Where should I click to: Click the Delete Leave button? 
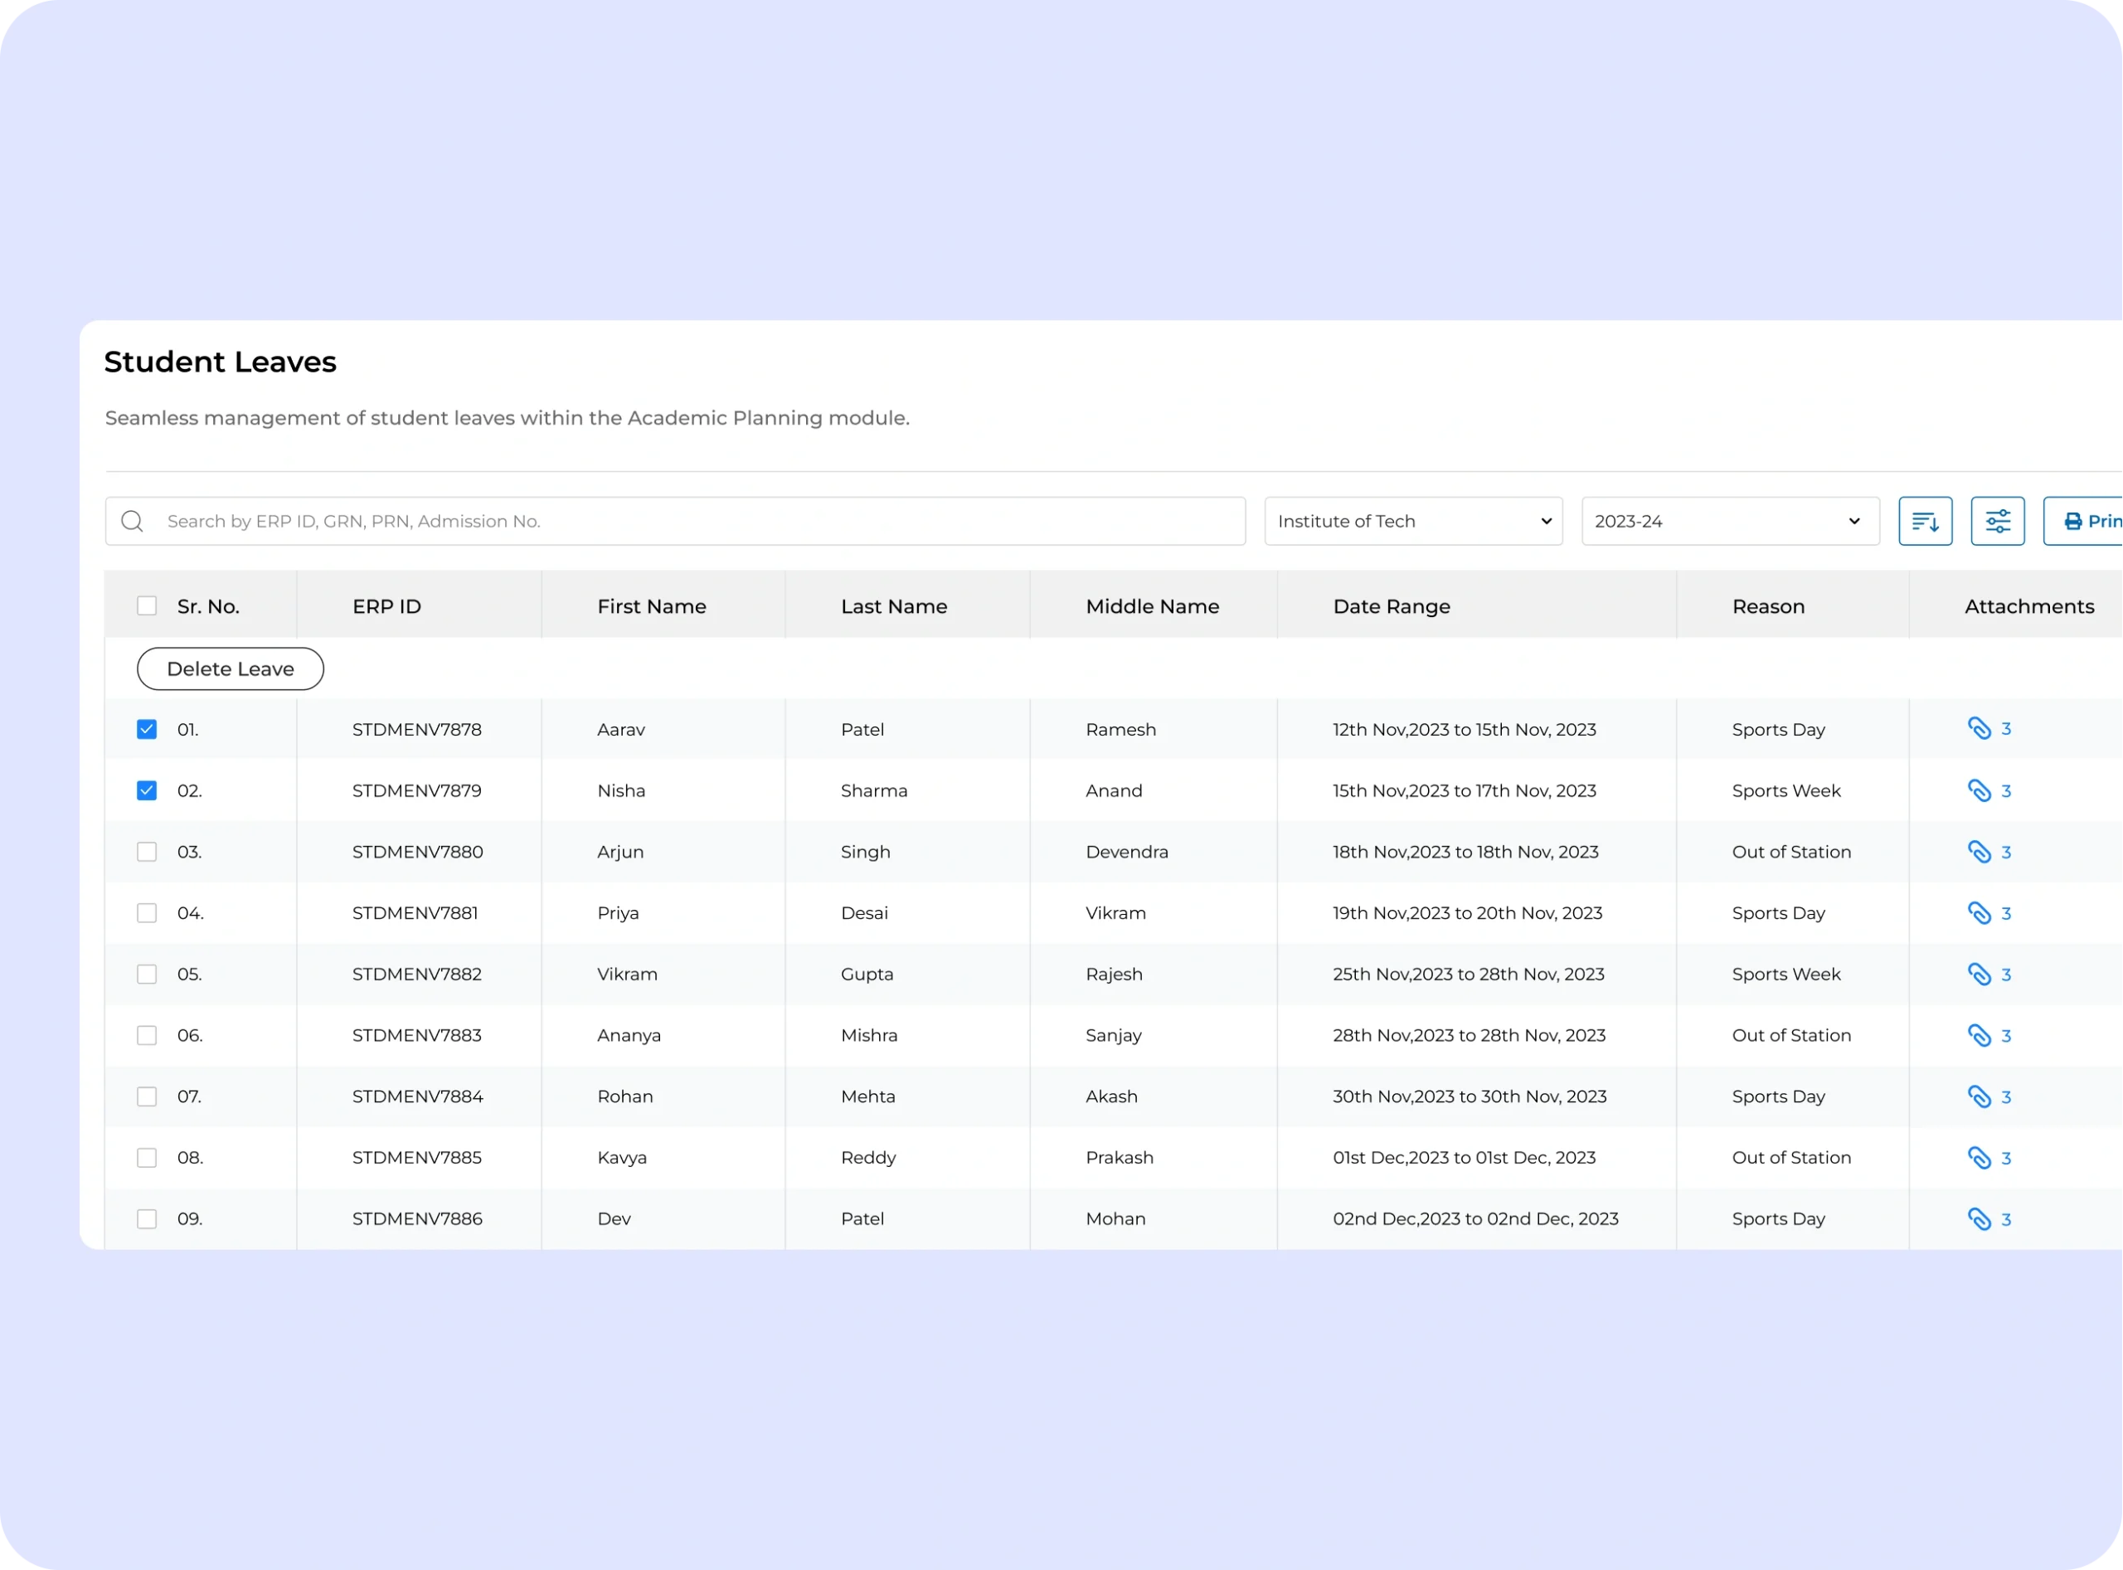pyautogui.click(x=230, y=669)
